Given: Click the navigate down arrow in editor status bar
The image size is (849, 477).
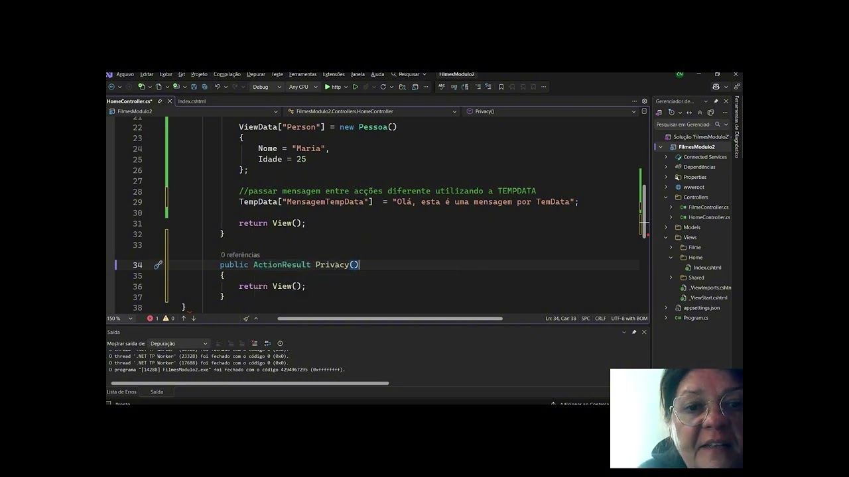Looking at the screenshot, I should click(x=194, y=319).
